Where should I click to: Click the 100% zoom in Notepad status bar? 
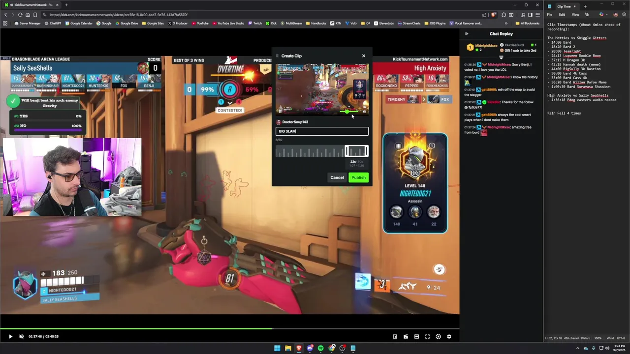click(x=598, y=338)
